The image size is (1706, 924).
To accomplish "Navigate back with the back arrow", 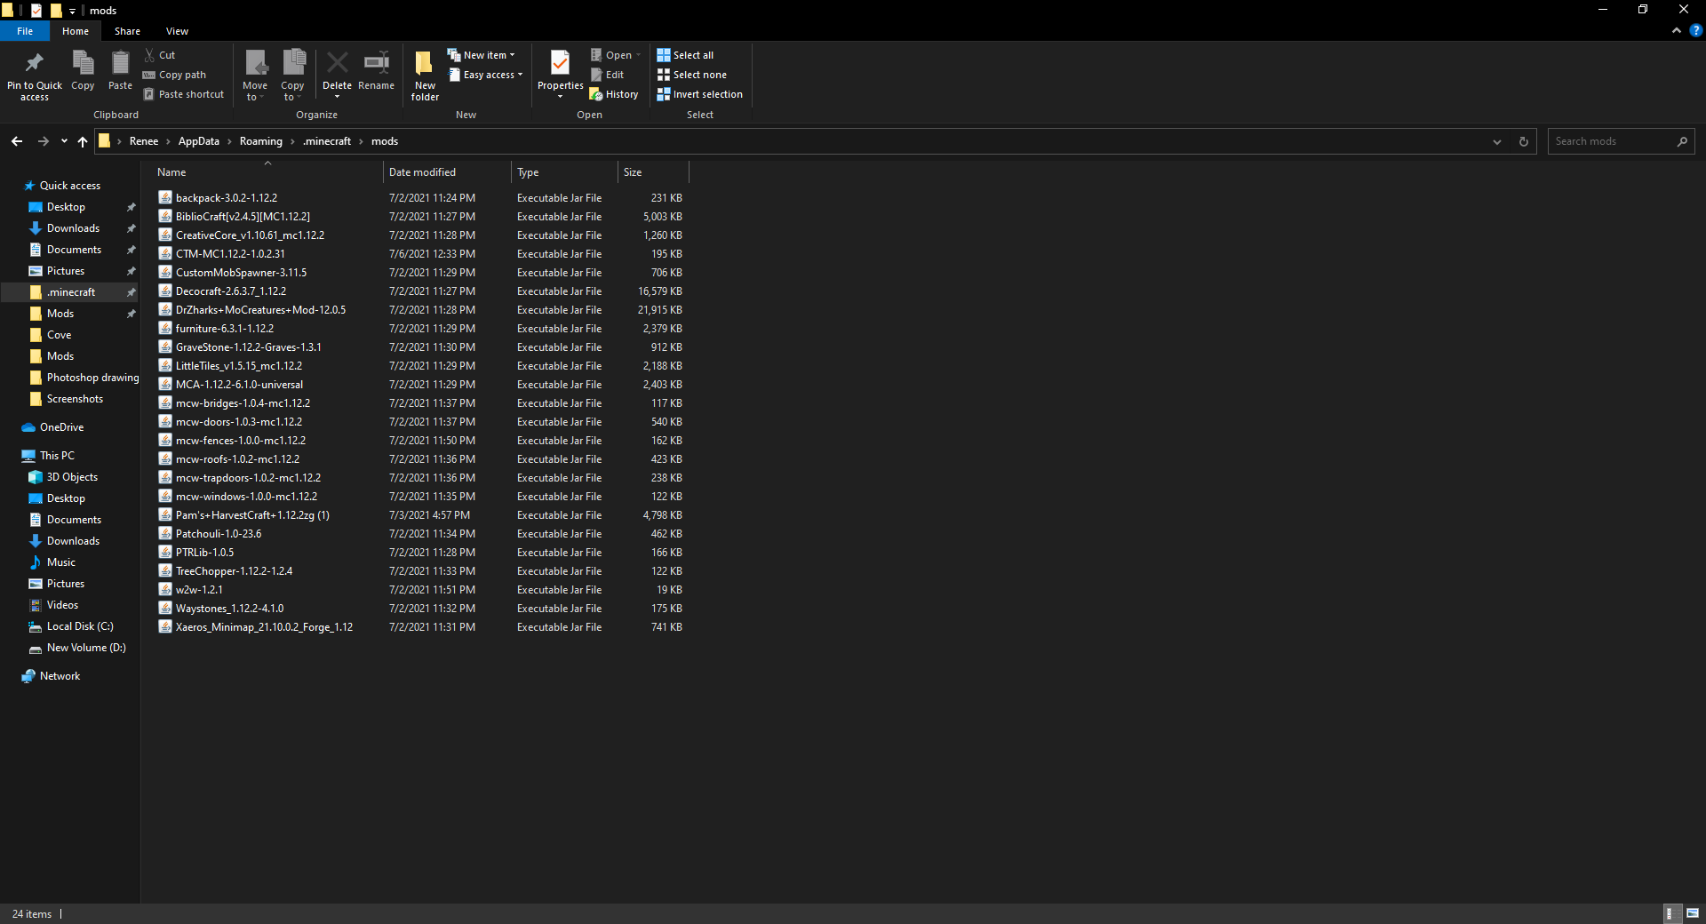I will pos(17,141).
